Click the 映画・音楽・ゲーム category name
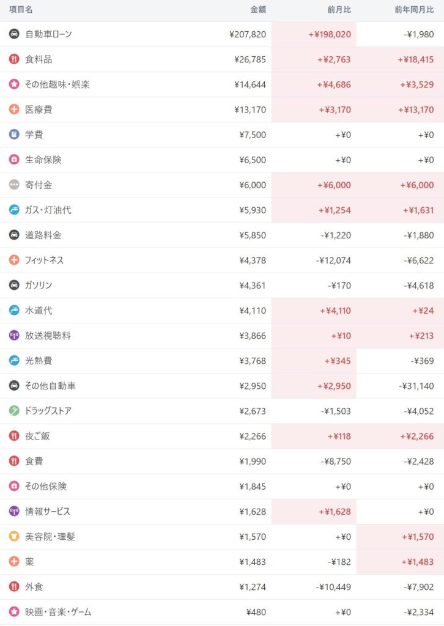 point(58,611)
